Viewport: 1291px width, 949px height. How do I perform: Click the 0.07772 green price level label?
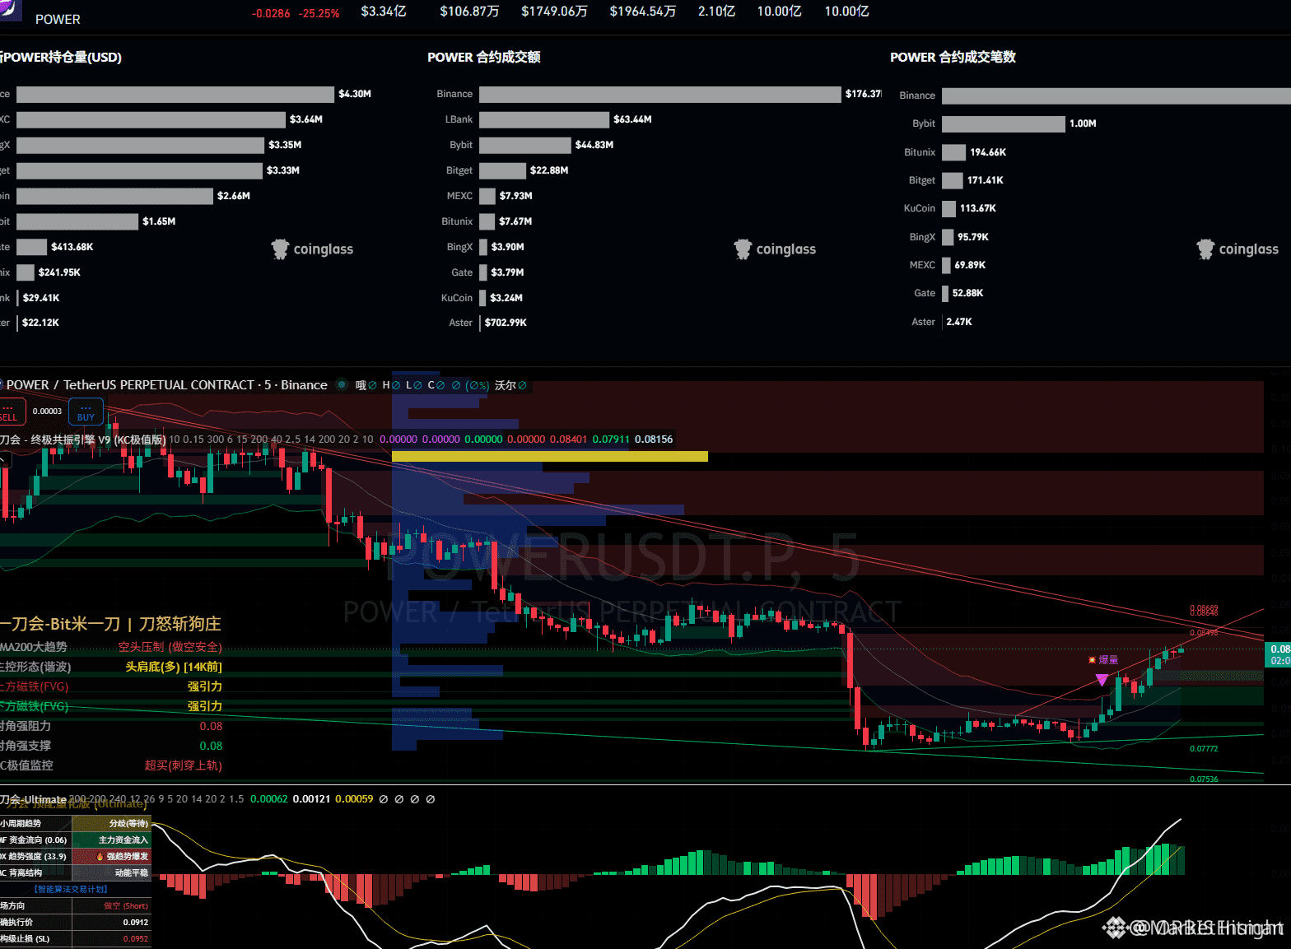click(1204, 748)
